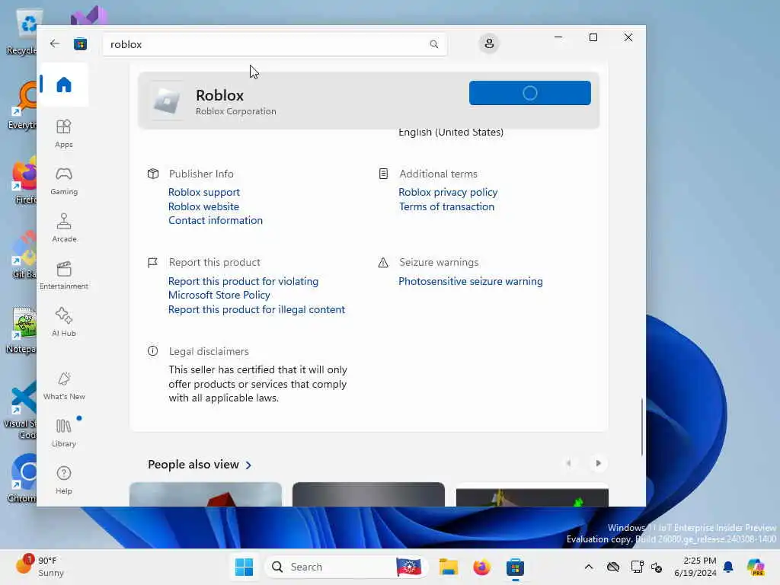Click the taskbar Search box
Viewport: 780px width, 585px height.
point(347,567)
